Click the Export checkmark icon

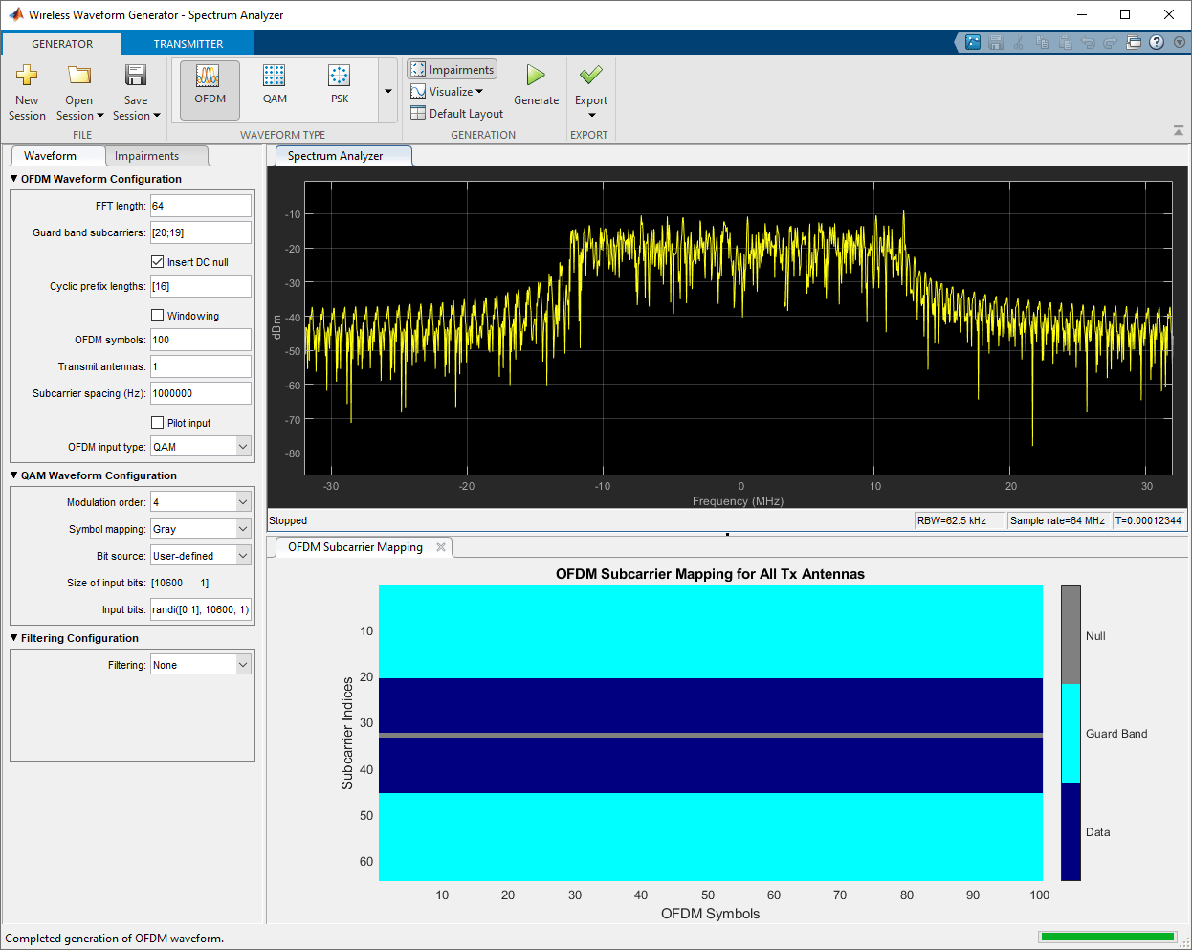(x=590, y=76)
